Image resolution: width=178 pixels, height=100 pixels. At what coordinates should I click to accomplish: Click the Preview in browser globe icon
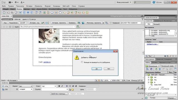point(83,23)
